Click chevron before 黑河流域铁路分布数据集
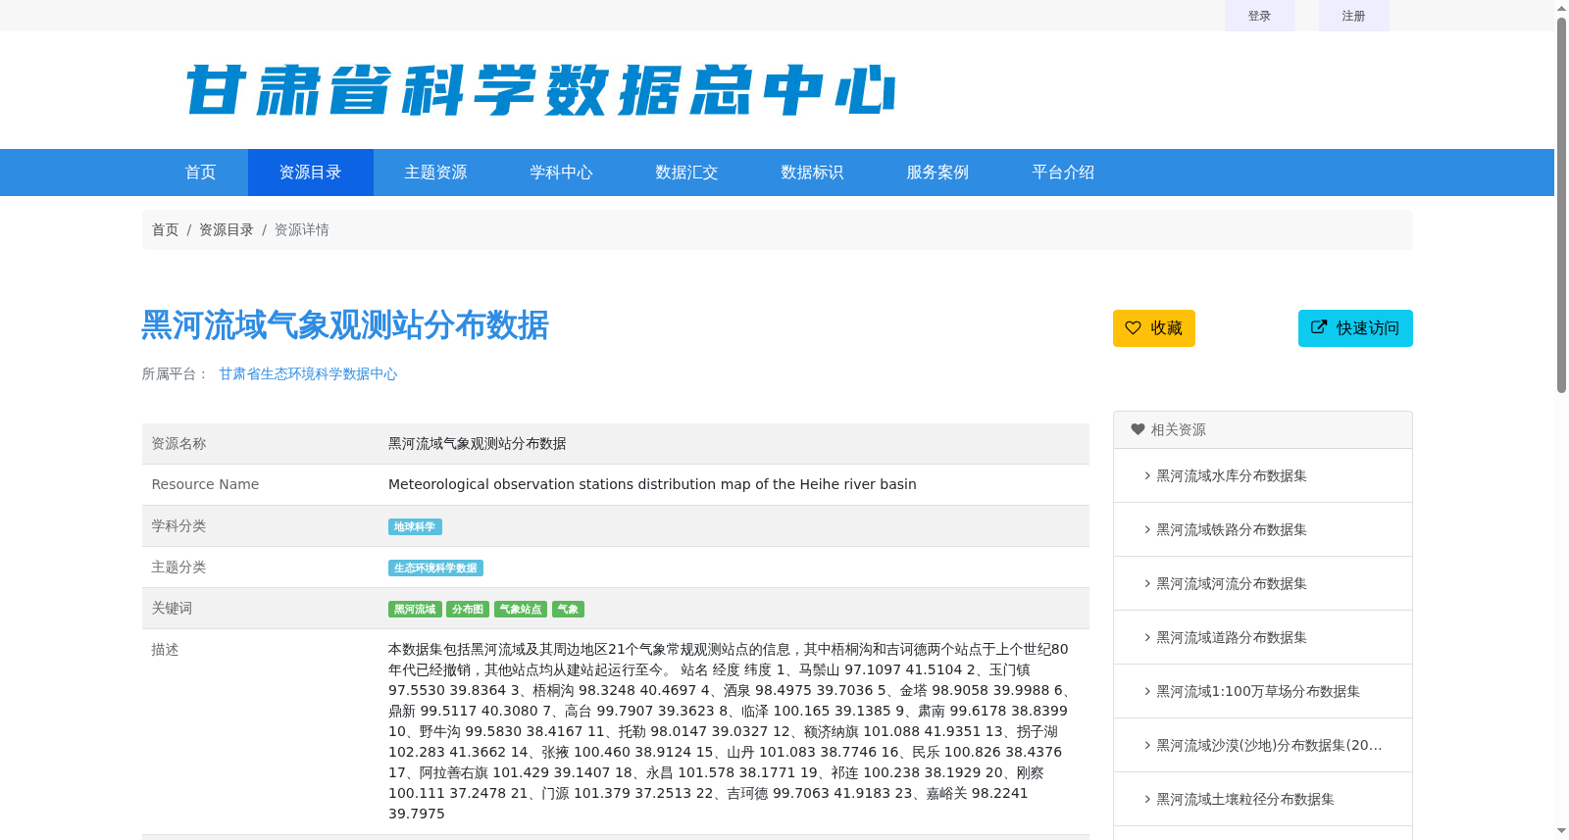 tap(1147, 529)
